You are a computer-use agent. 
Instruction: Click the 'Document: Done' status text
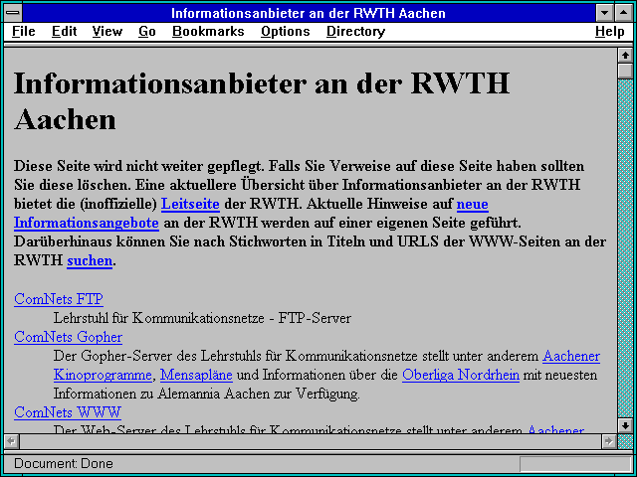pyautogui.click(x=64, y=464)
